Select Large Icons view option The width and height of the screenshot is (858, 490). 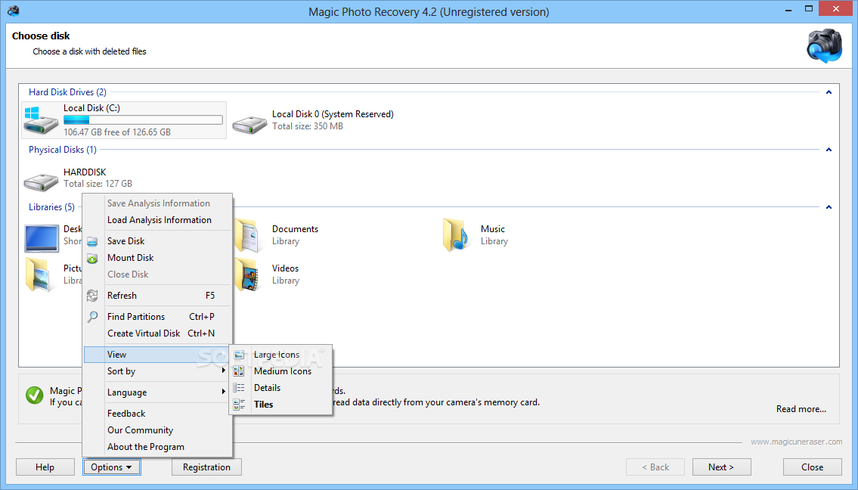tap(280, 355)
